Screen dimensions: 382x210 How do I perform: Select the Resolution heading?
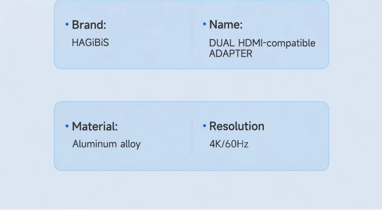pos(237,126)
